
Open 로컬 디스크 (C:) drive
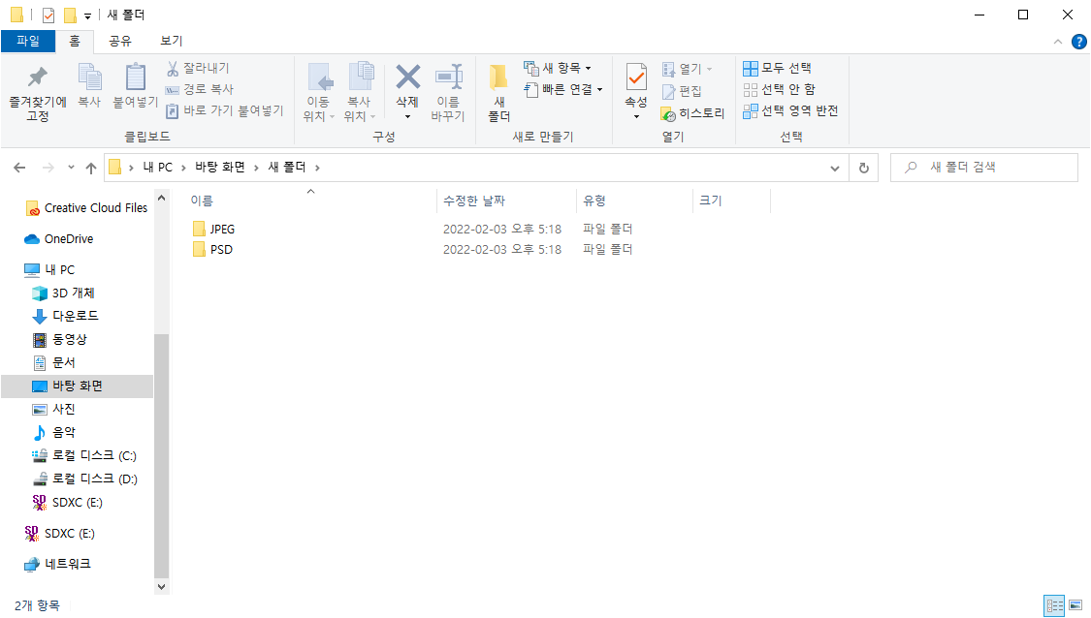pos(84,456)
